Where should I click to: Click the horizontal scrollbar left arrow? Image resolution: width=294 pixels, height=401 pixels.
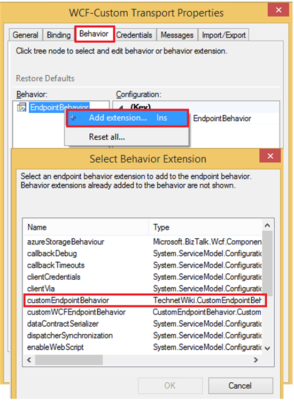pos(29,360)
